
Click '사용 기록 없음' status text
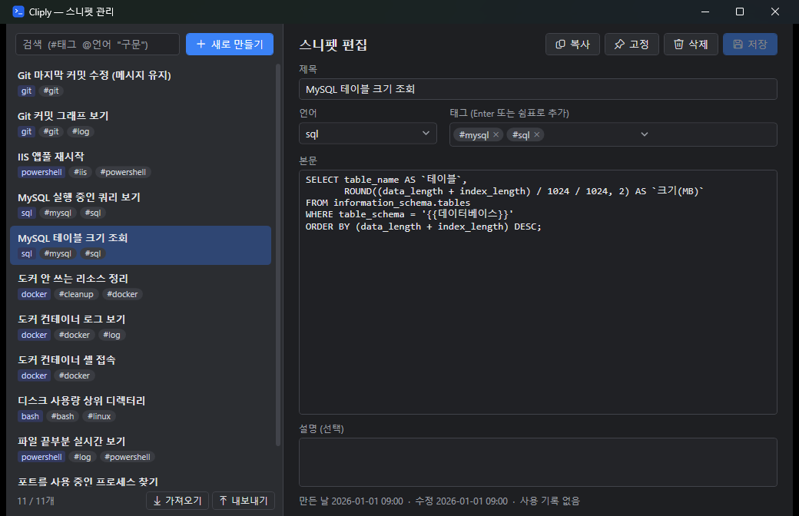[x=550, y=501]
